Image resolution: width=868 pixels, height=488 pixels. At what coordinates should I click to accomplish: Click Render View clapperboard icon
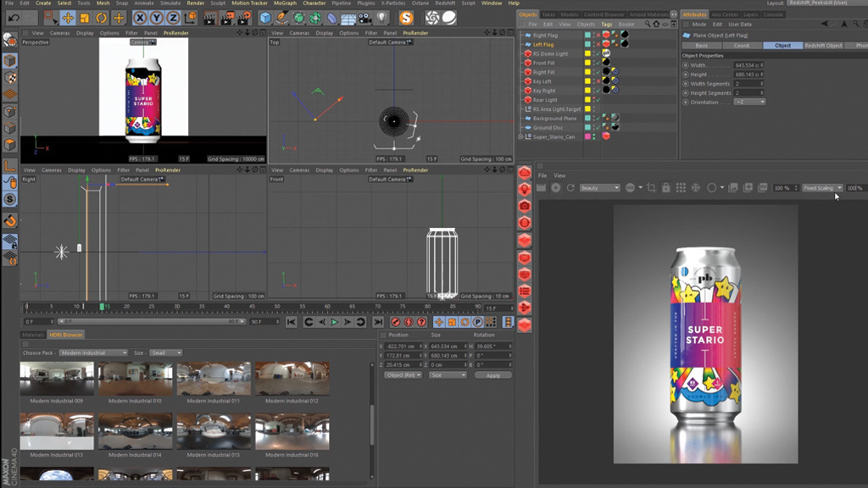click(210, 18)
